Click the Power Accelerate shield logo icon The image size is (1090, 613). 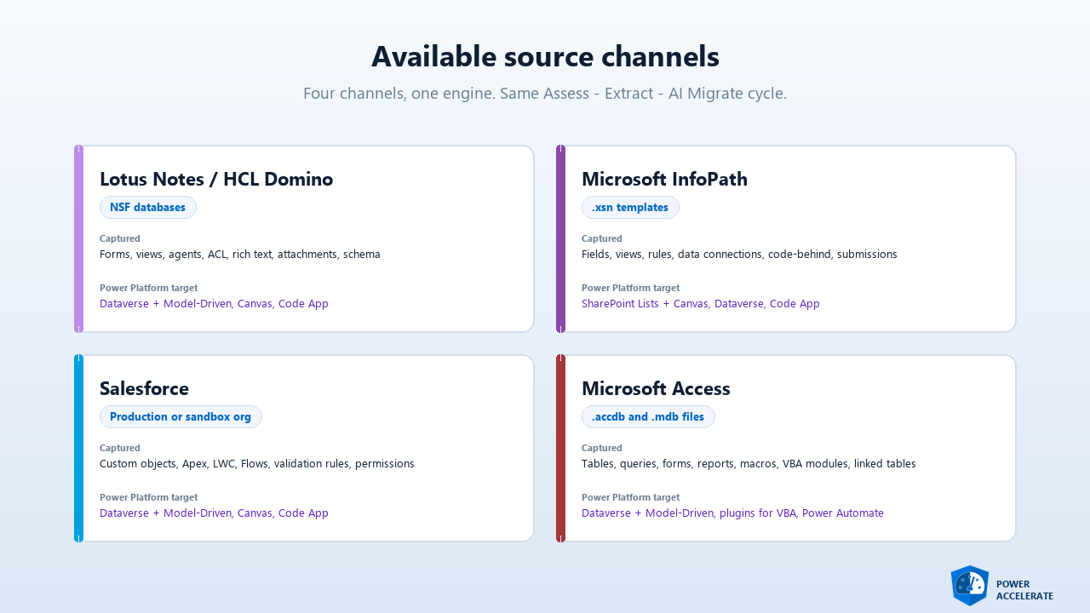coord(970,586)
